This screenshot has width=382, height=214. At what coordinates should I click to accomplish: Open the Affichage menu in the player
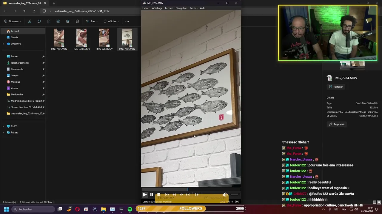pos(157,8)
